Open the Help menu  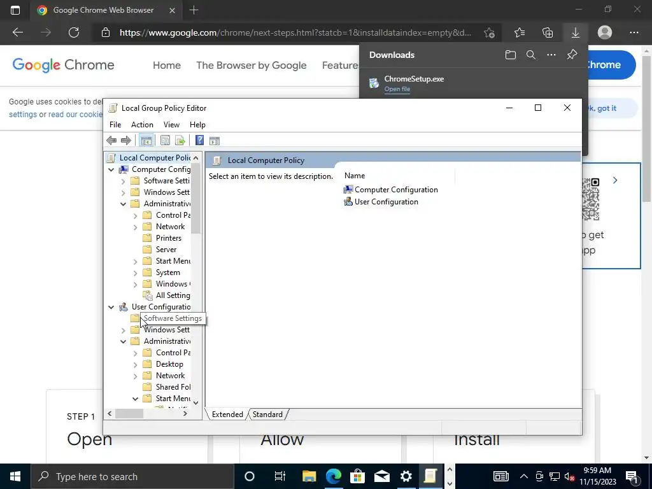[x=197, y=125]
